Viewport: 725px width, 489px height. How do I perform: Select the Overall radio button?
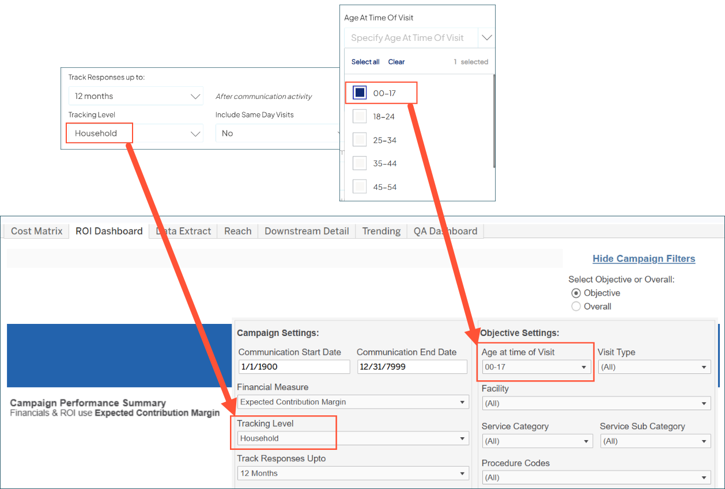(576, 306)
